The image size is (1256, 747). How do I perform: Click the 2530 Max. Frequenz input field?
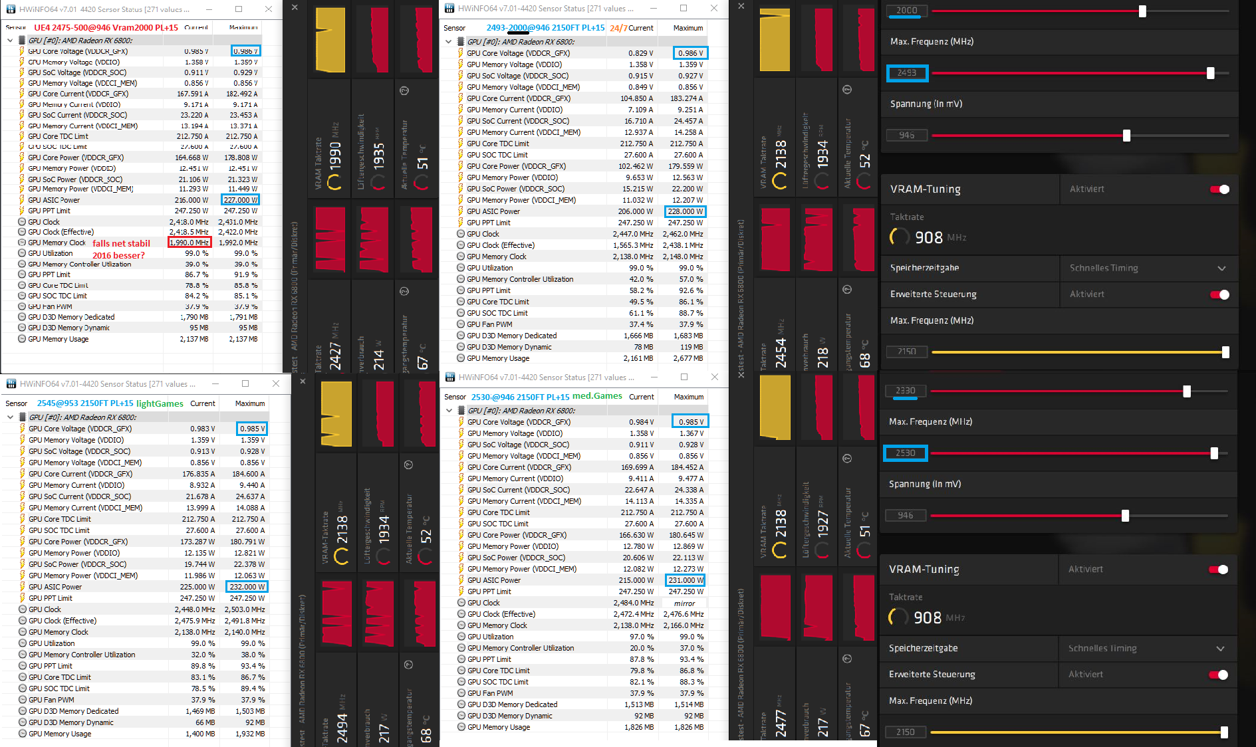(x=906, y=453)
